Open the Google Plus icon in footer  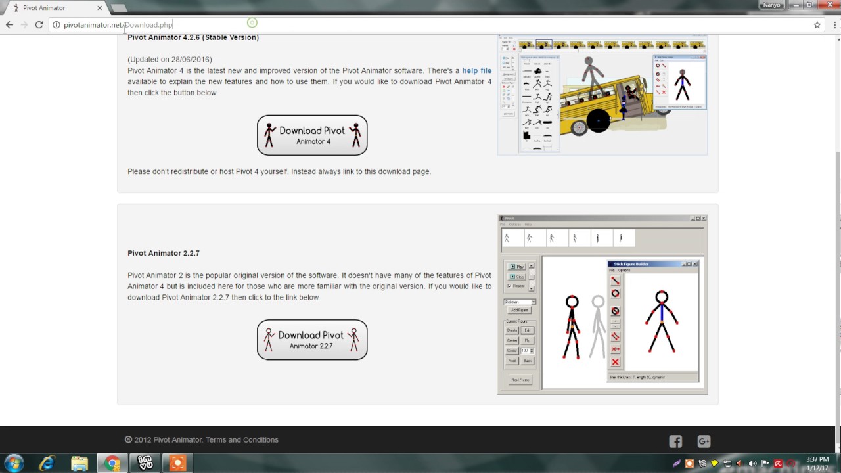[x=704, y=441]
